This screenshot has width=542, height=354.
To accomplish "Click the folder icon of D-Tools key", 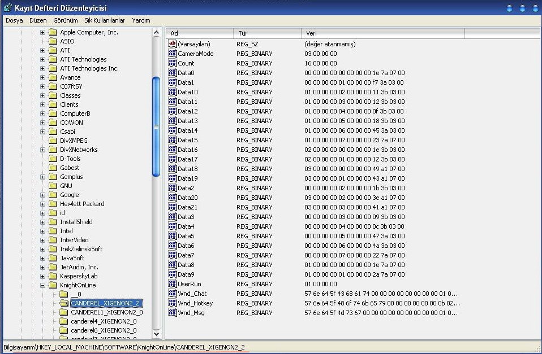I will click(x=53, y=158).
